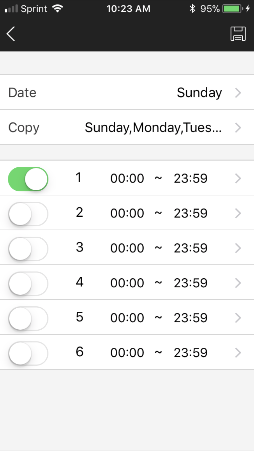Select the Copy menu row
Image resolution: width=254 pixels, height=451 pixels.
point(127,127)
